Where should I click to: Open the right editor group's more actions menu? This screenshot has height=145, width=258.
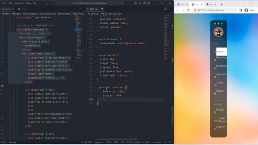click(170, 9)
